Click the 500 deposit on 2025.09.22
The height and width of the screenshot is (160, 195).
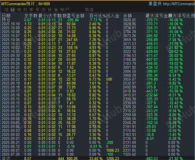(x=109, y=79)
